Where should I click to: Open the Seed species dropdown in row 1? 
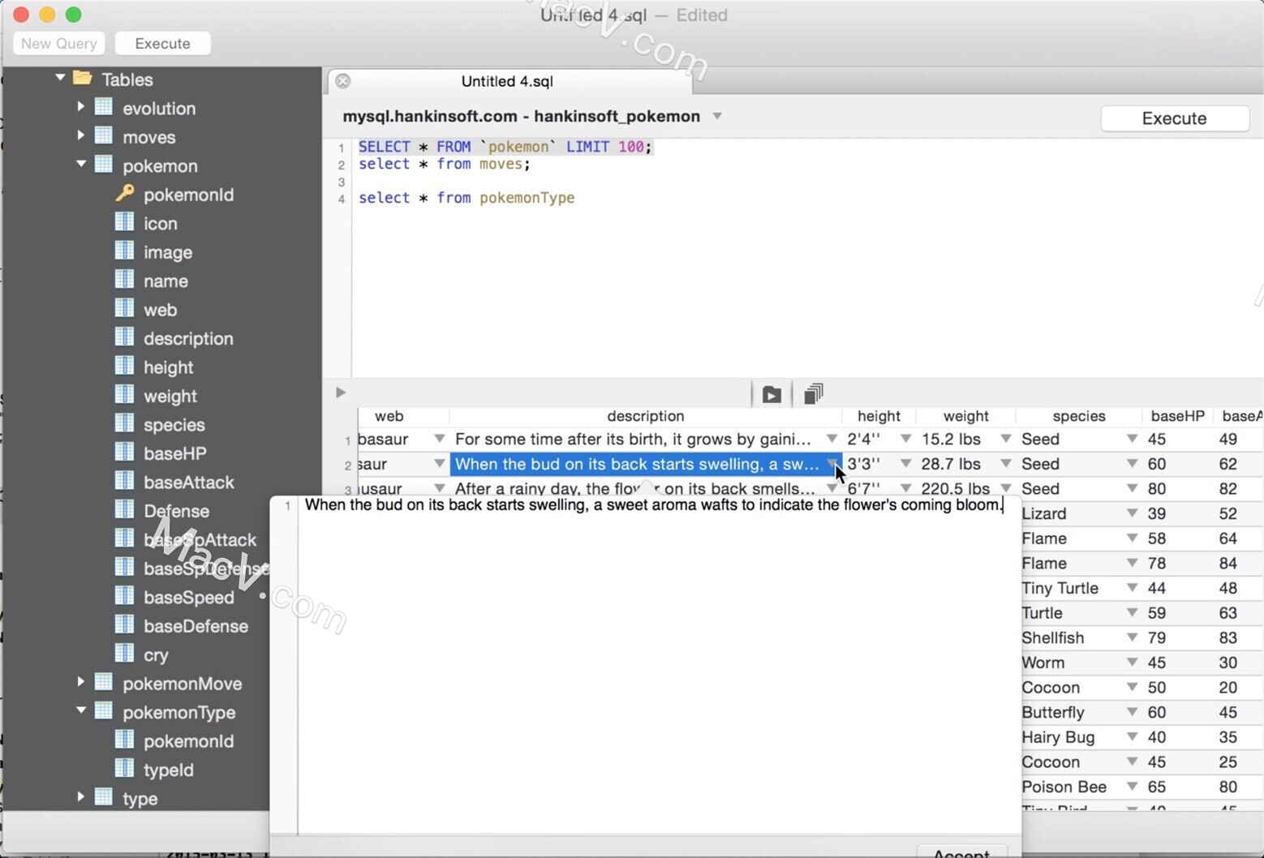click(1131, 439)
